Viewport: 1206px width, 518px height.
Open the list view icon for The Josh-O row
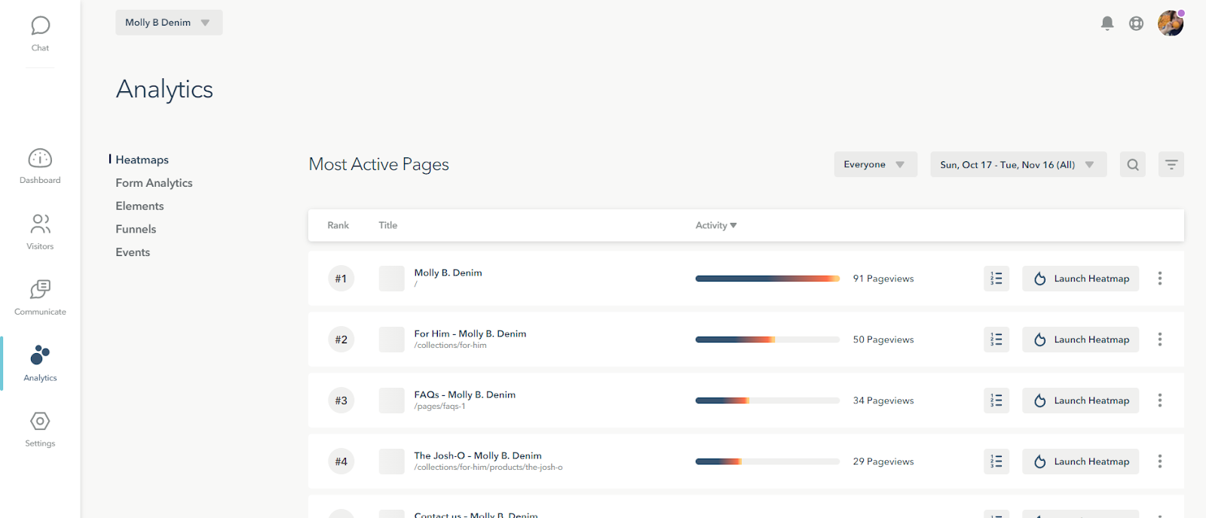[996, 462]
